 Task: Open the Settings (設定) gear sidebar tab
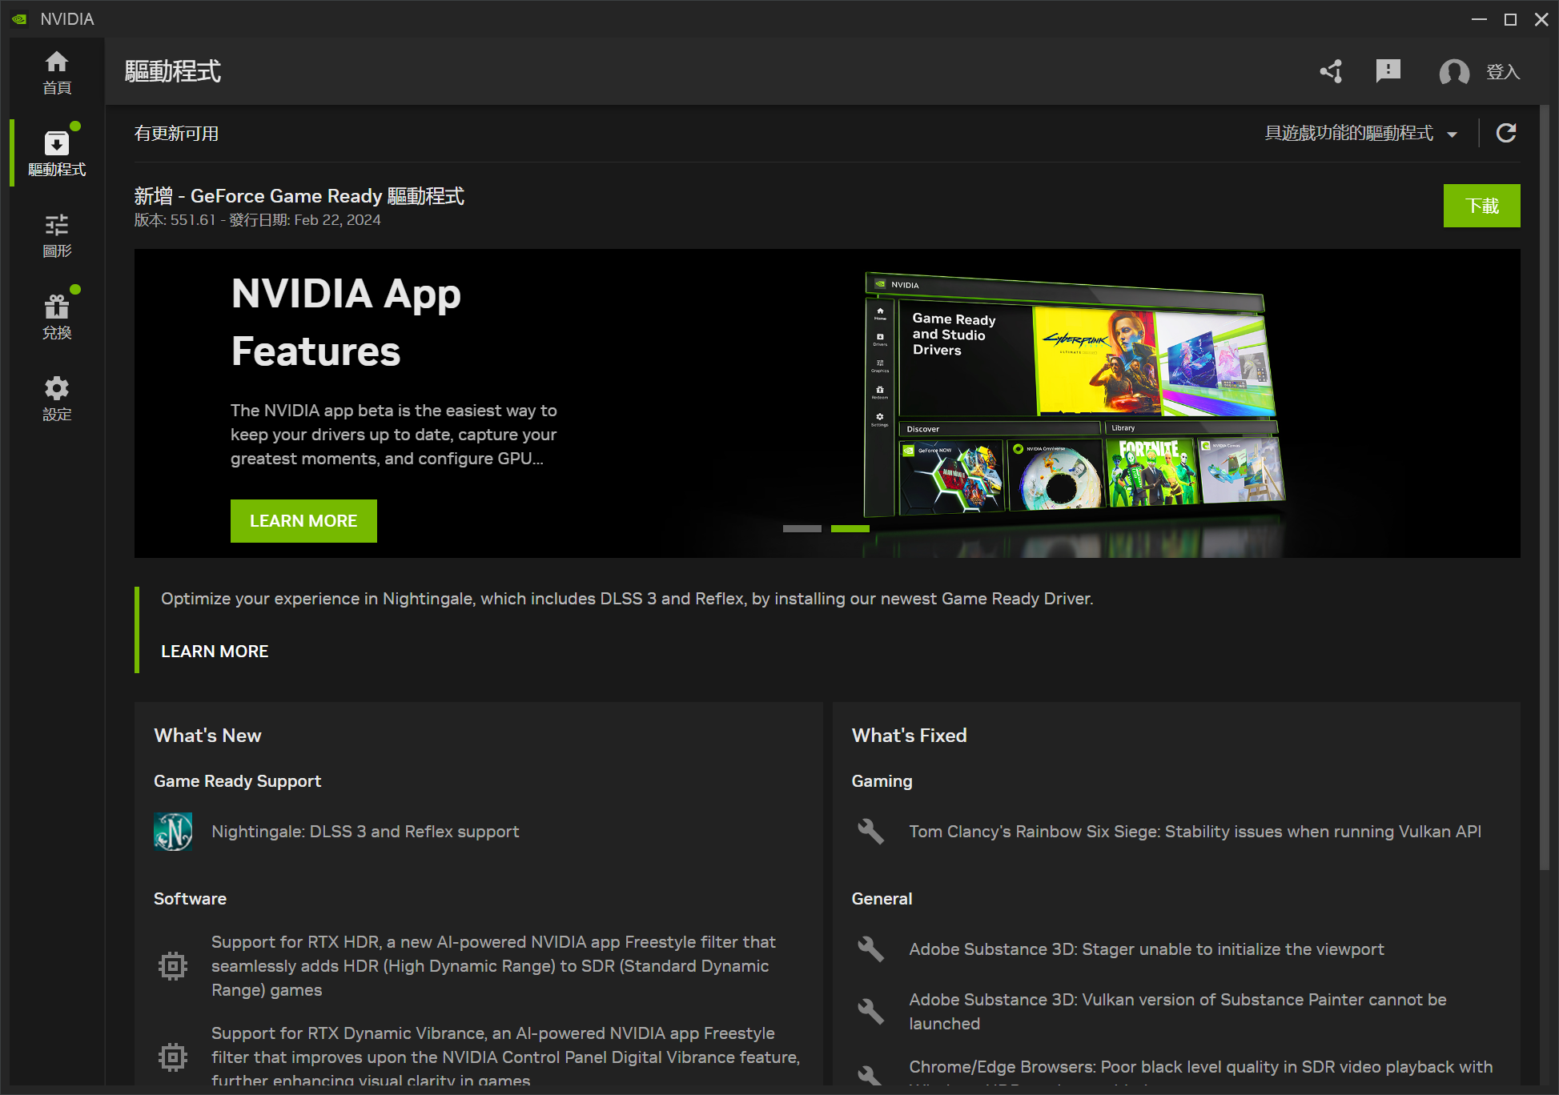pos(57,399)
